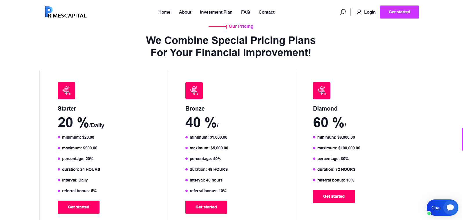Click the purple Get started header button

coord(399,12)
